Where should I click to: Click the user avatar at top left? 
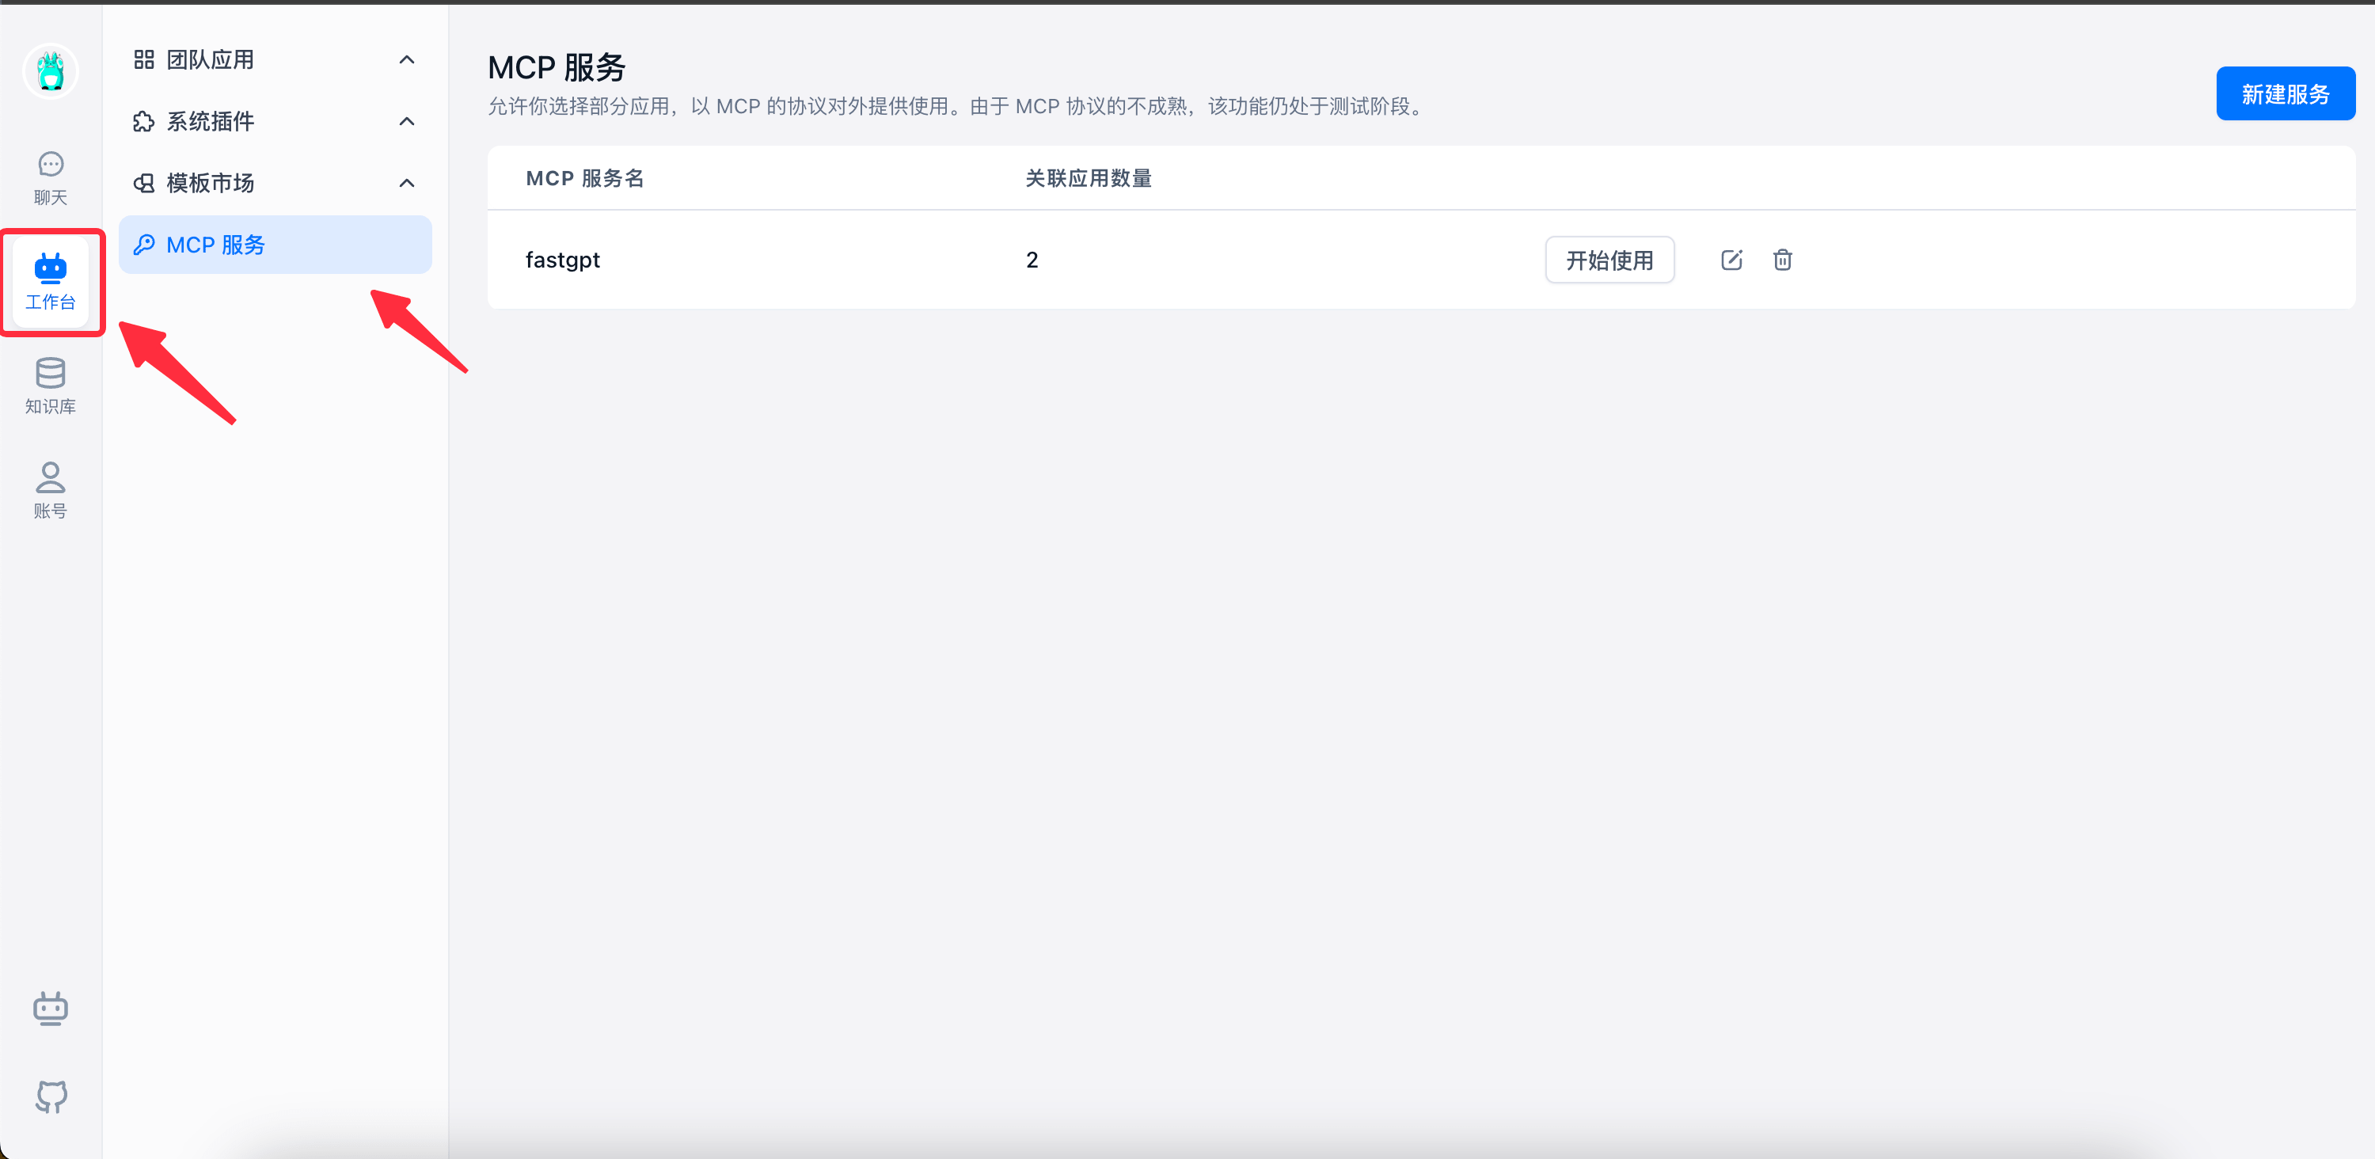pyautogui.click(x=51, y=71)
